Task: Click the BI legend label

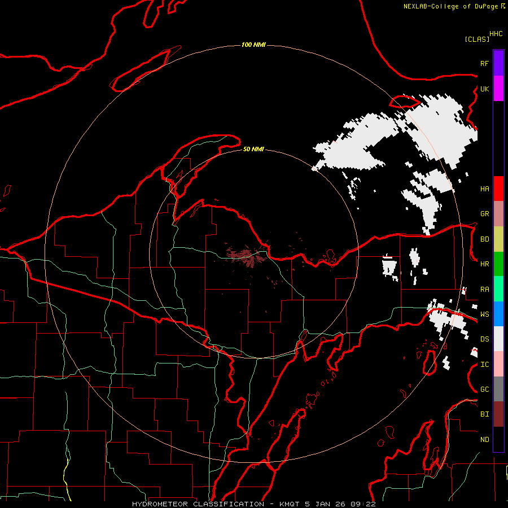Action: [x=485, y=414]
